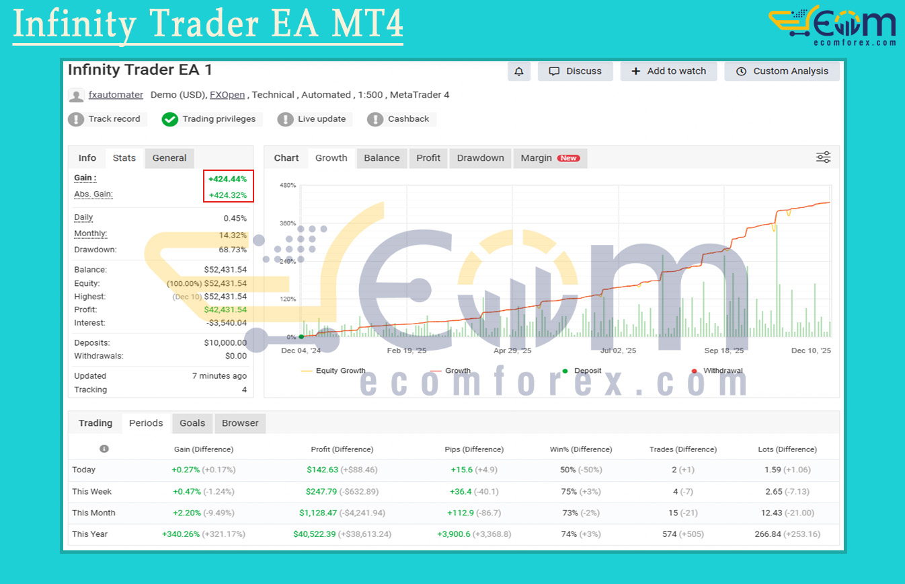
Task: Open the chart settings sliders icon
Action: point(823,157)
